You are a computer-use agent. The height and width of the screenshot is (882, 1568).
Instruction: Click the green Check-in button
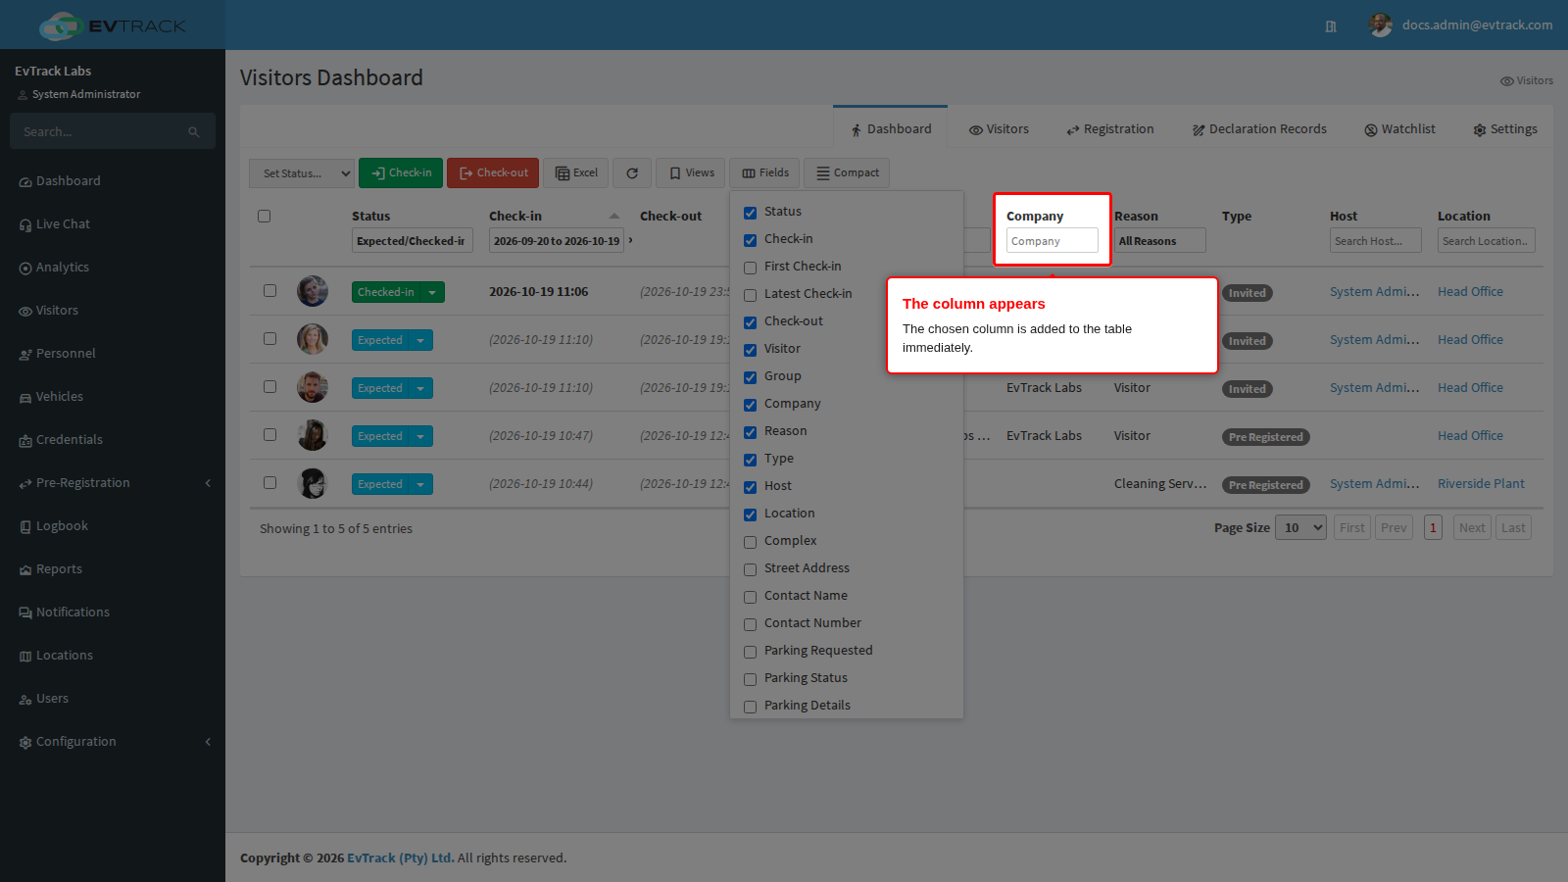click(x=401, y=173)
